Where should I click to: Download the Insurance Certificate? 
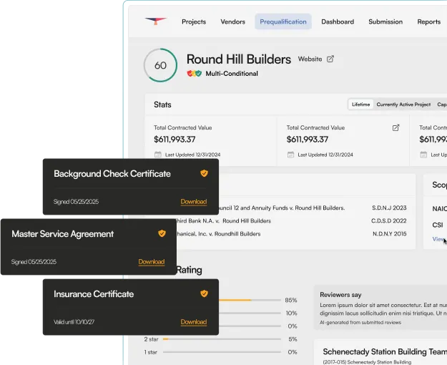pos(194,322)
